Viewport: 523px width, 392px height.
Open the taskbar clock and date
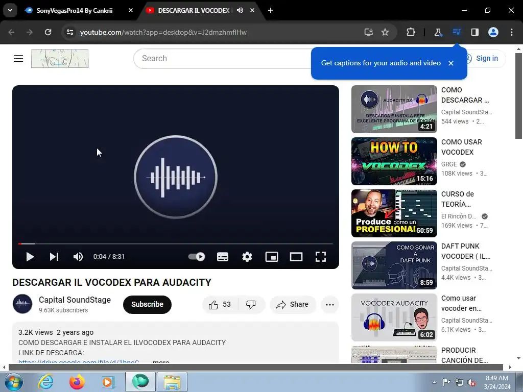tap(497, 382)
